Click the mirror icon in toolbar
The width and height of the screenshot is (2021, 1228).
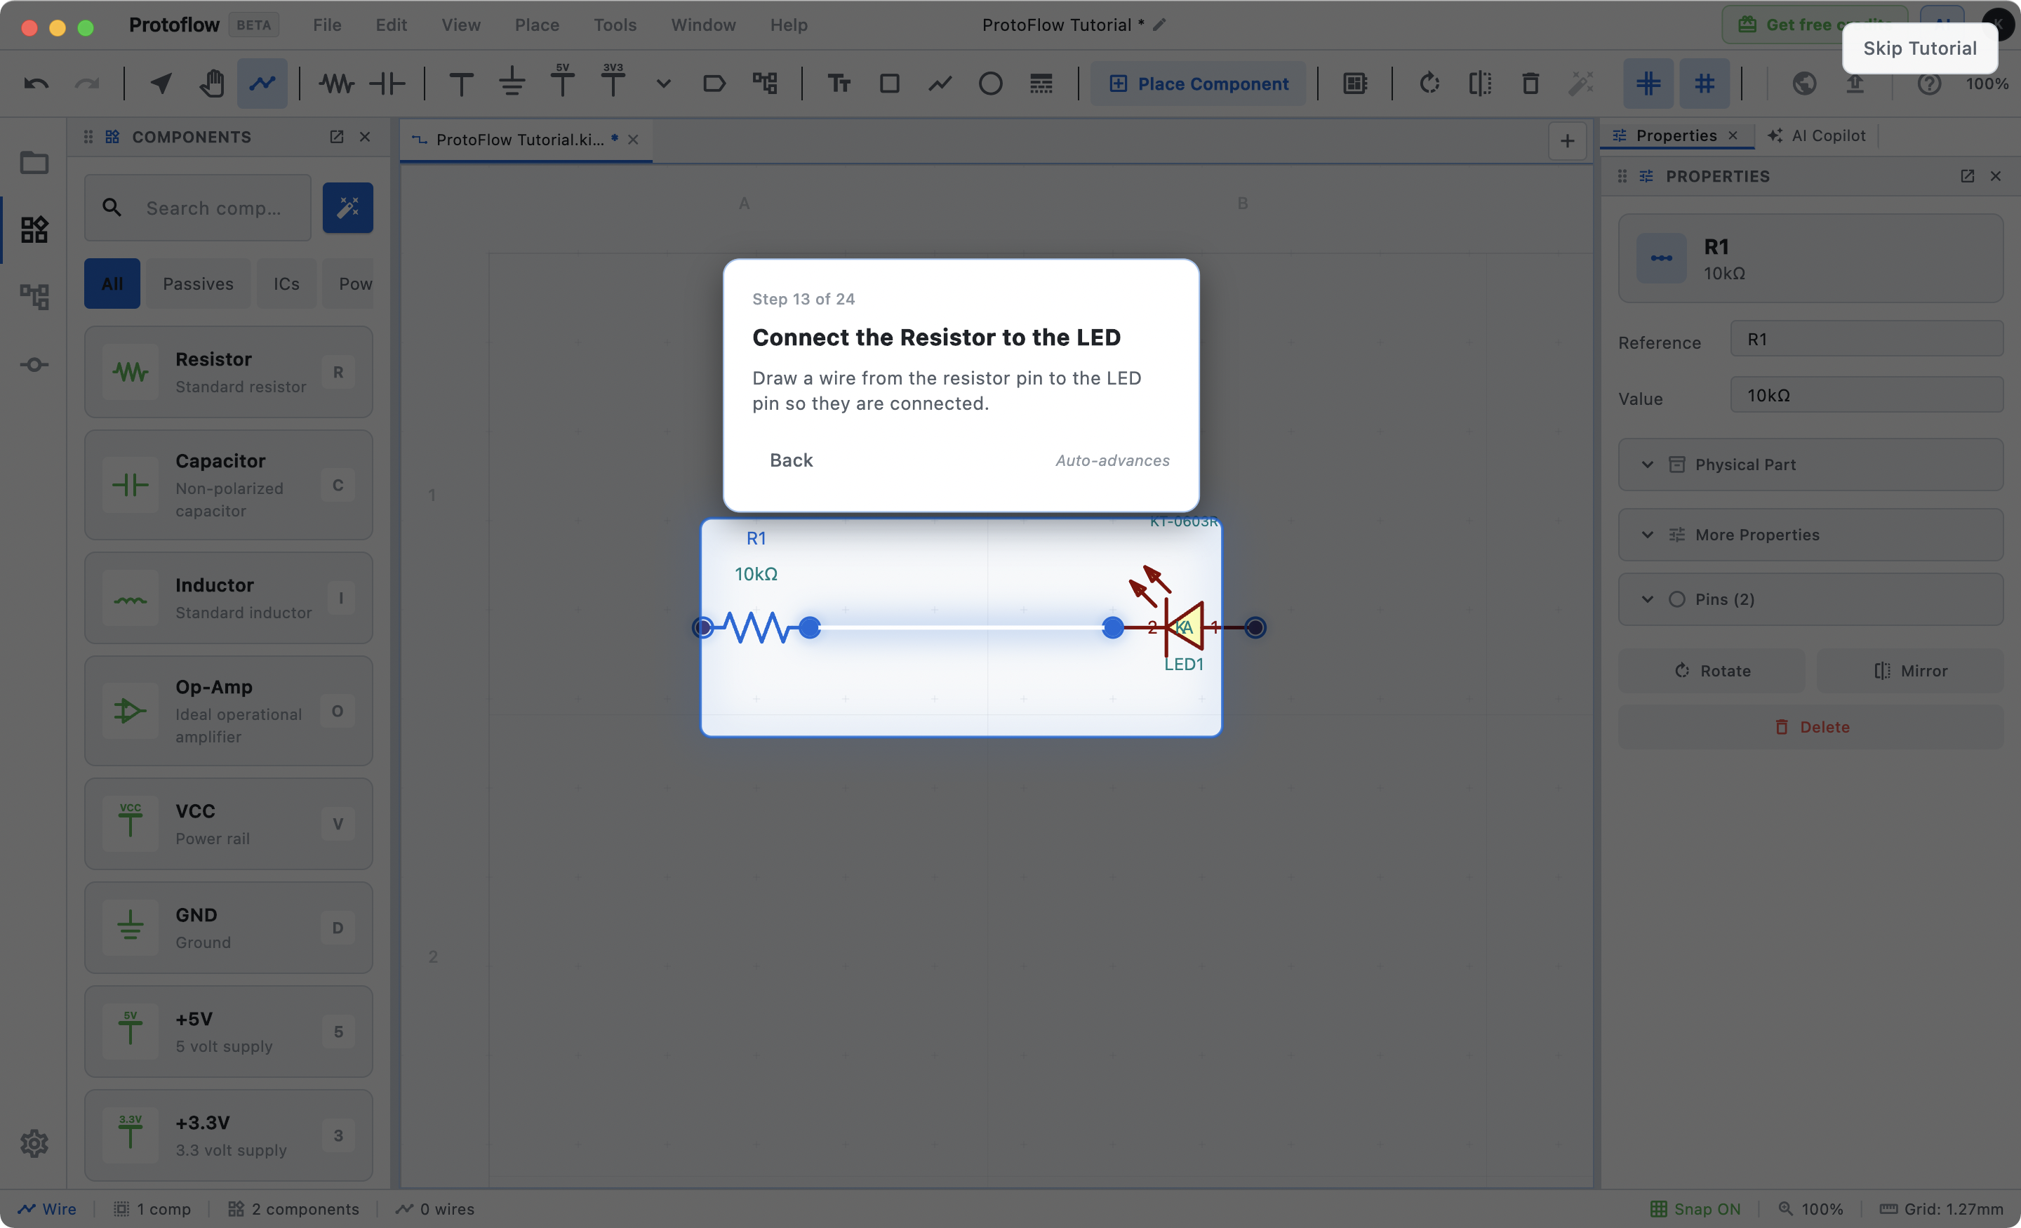click(x=1481, y=84)
